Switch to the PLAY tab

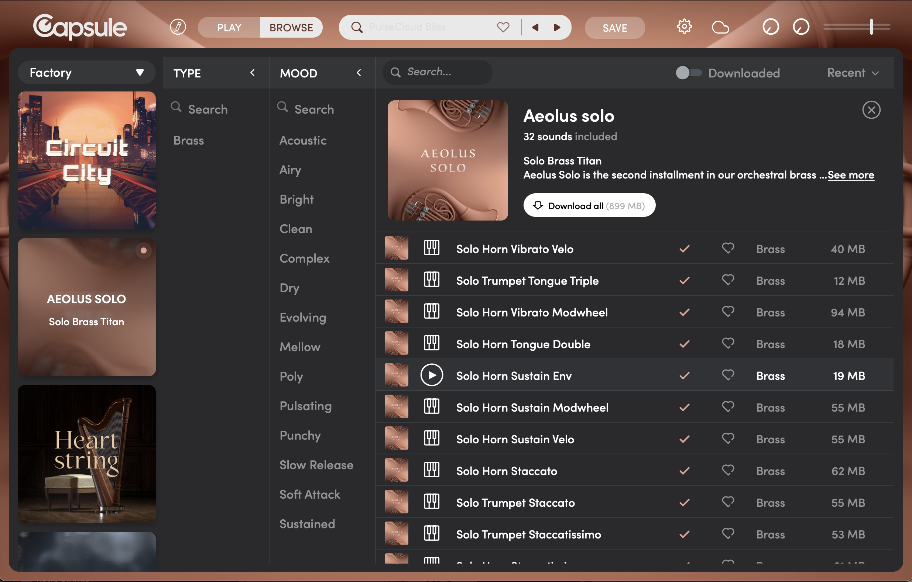click(229, 28)
